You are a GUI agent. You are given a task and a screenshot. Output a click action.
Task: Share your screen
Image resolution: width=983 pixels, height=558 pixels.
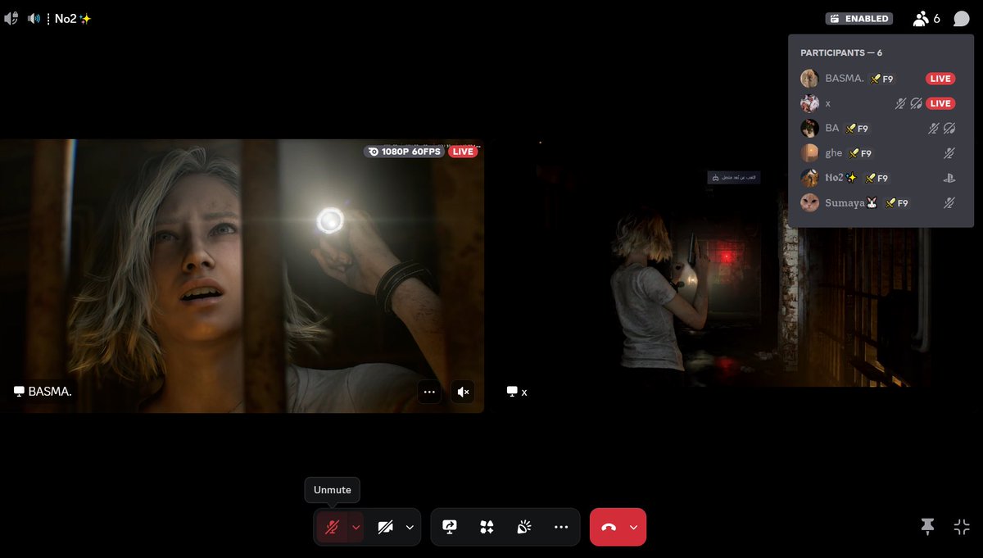[449, 527]
